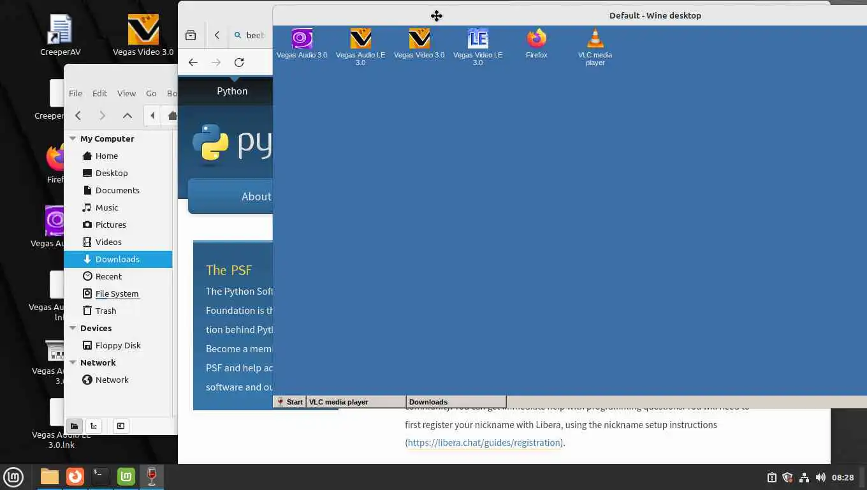867x490 pixels.
Task: Go back in the file manager
Action: (x=78, y=115)
